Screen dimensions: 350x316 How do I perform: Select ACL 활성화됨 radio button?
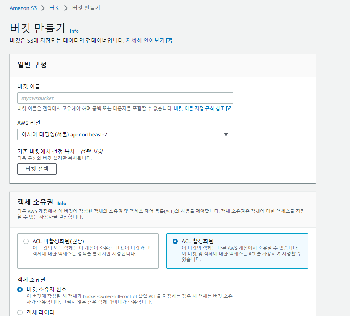coord(175,241)
